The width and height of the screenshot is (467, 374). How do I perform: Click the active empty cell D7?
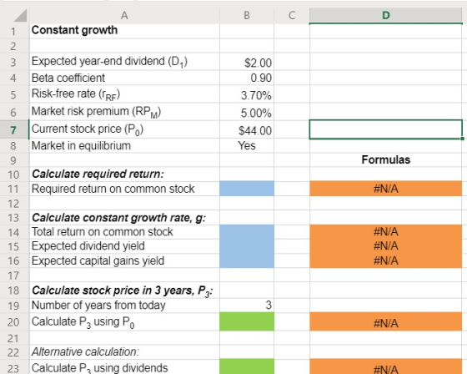(x=385, y=129)
